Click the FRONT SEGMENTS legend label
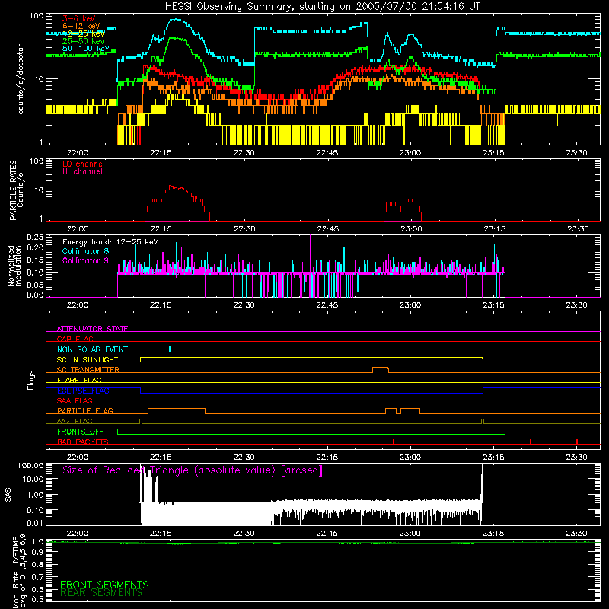The image size is (609, 609). point(104,585)
